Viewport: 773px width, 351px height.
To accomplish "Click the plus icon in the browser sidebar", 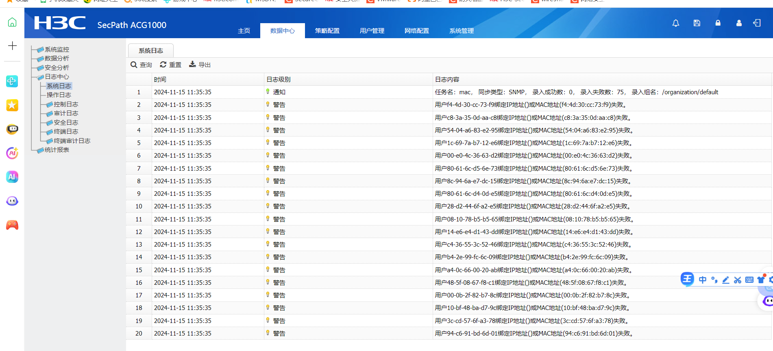I will [x=12, y=45].
